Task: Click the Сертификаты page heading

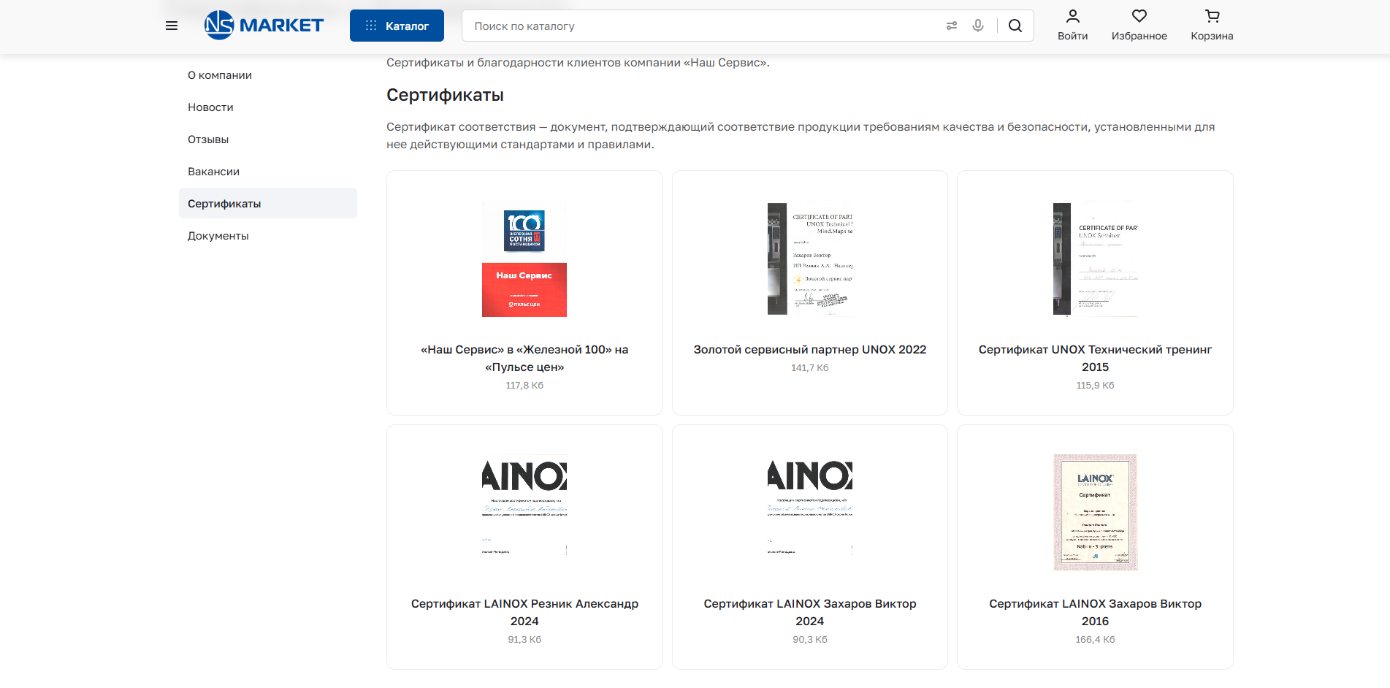Action: click(x=445, y=96)
